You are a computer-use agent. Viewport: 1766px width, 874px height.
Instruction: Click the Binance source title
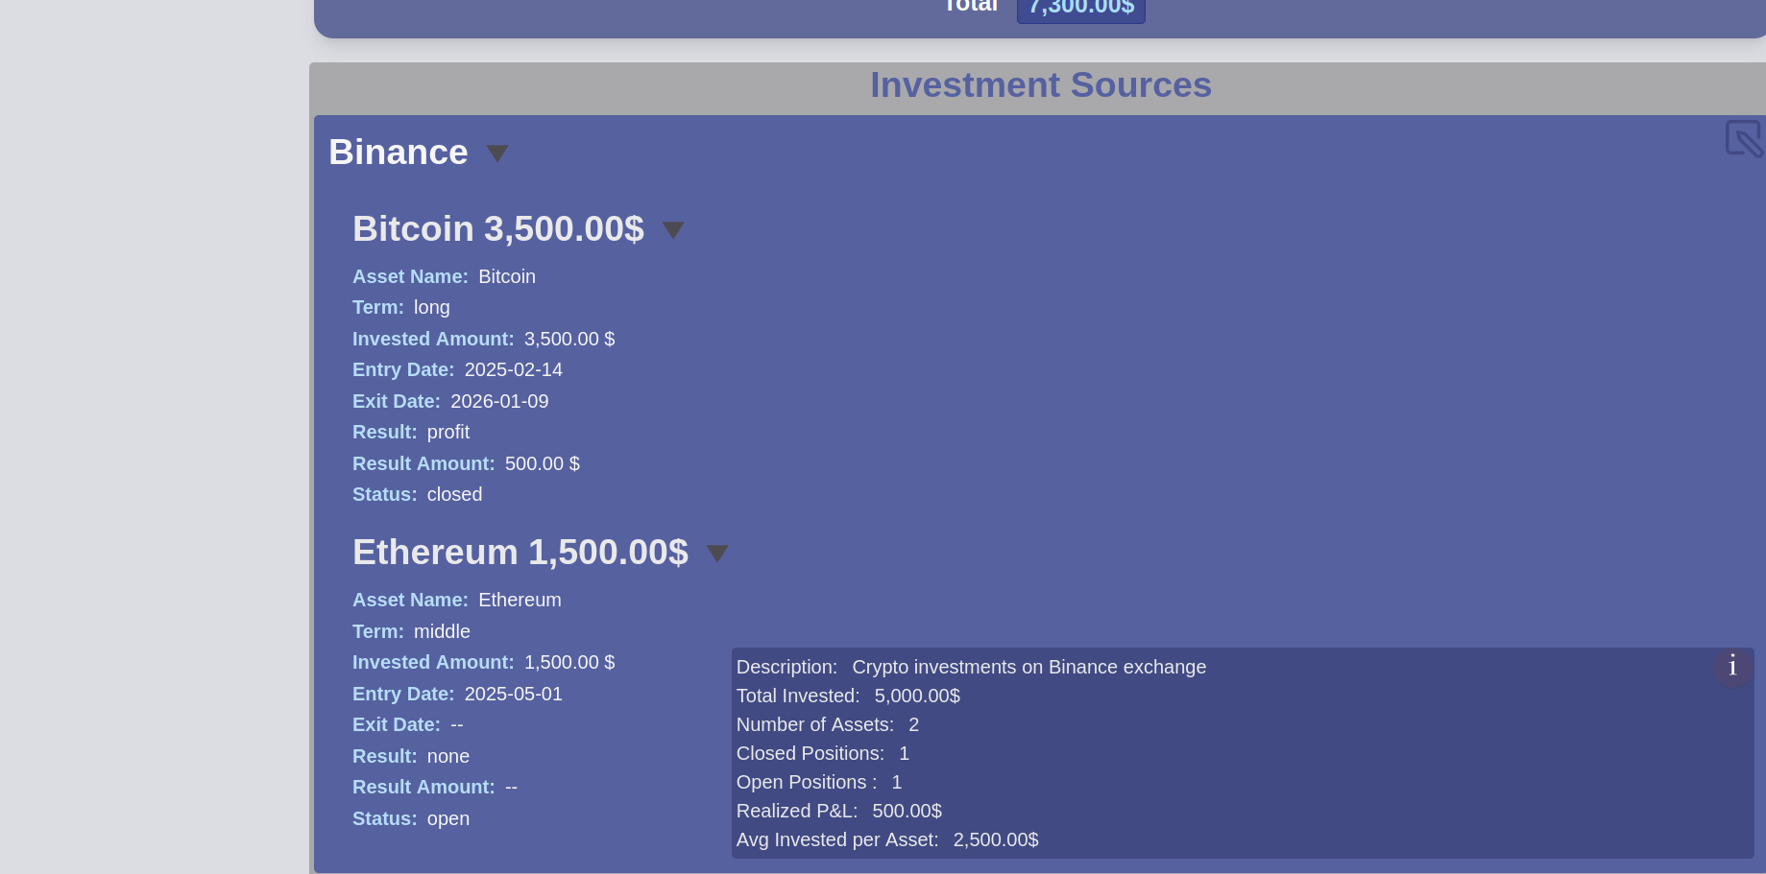(398, 153)
